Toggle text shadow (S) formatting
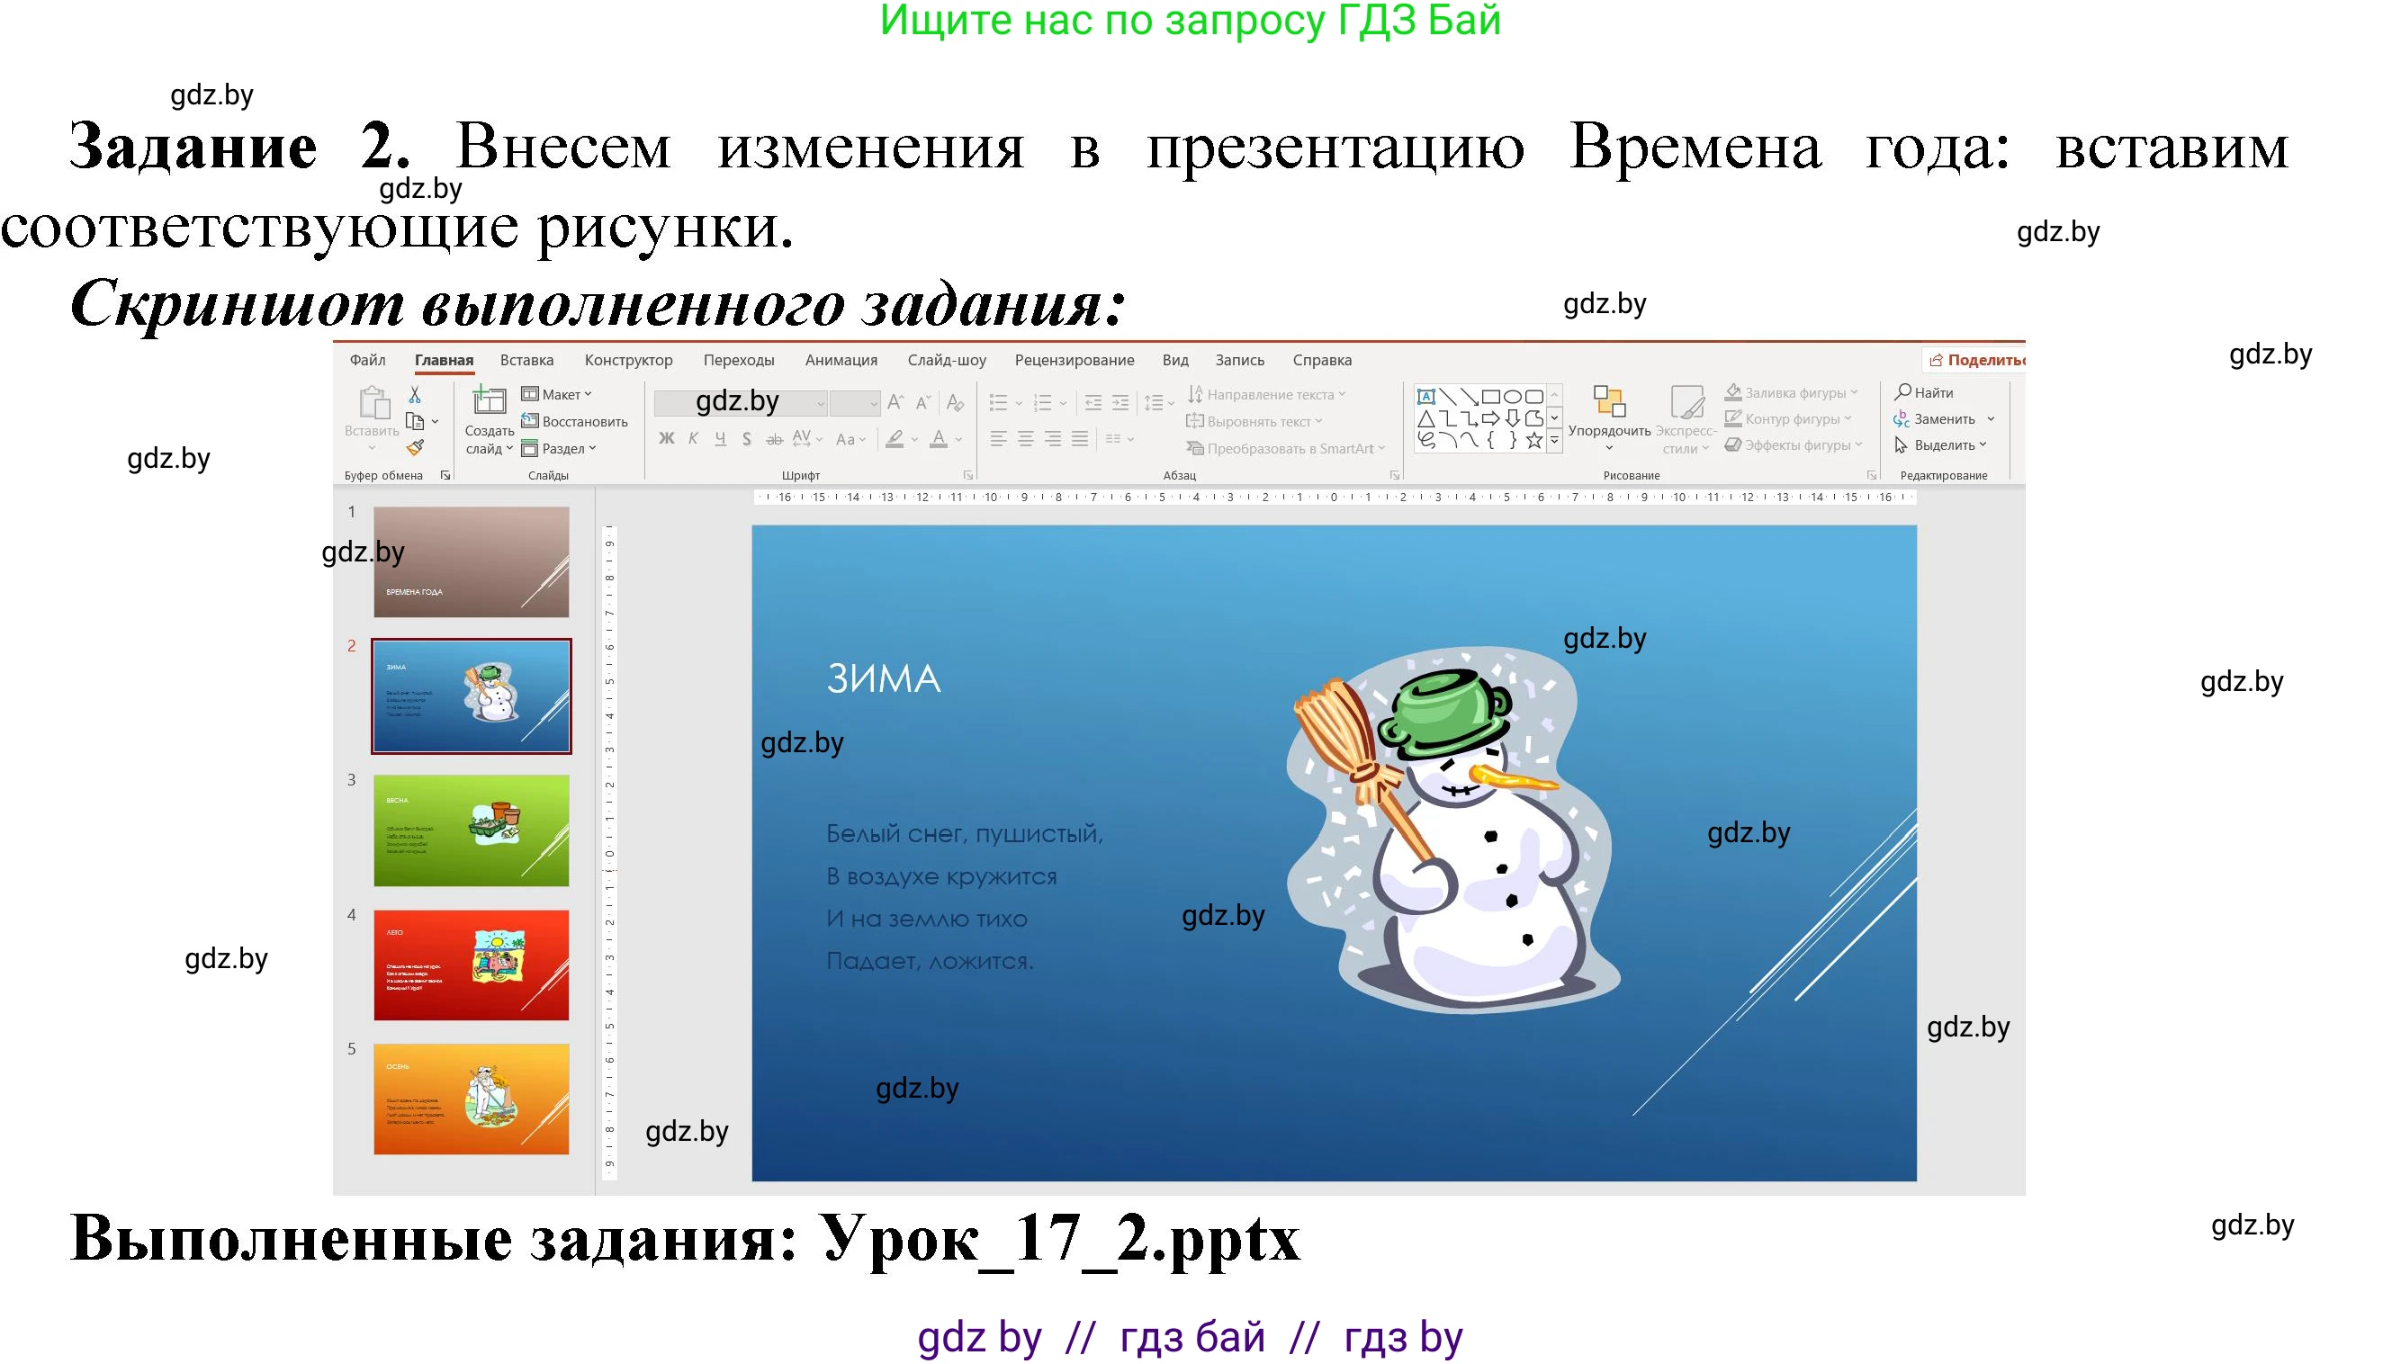The height and width of the screenshot is (1364, 2383). click(x=747, y=438)
